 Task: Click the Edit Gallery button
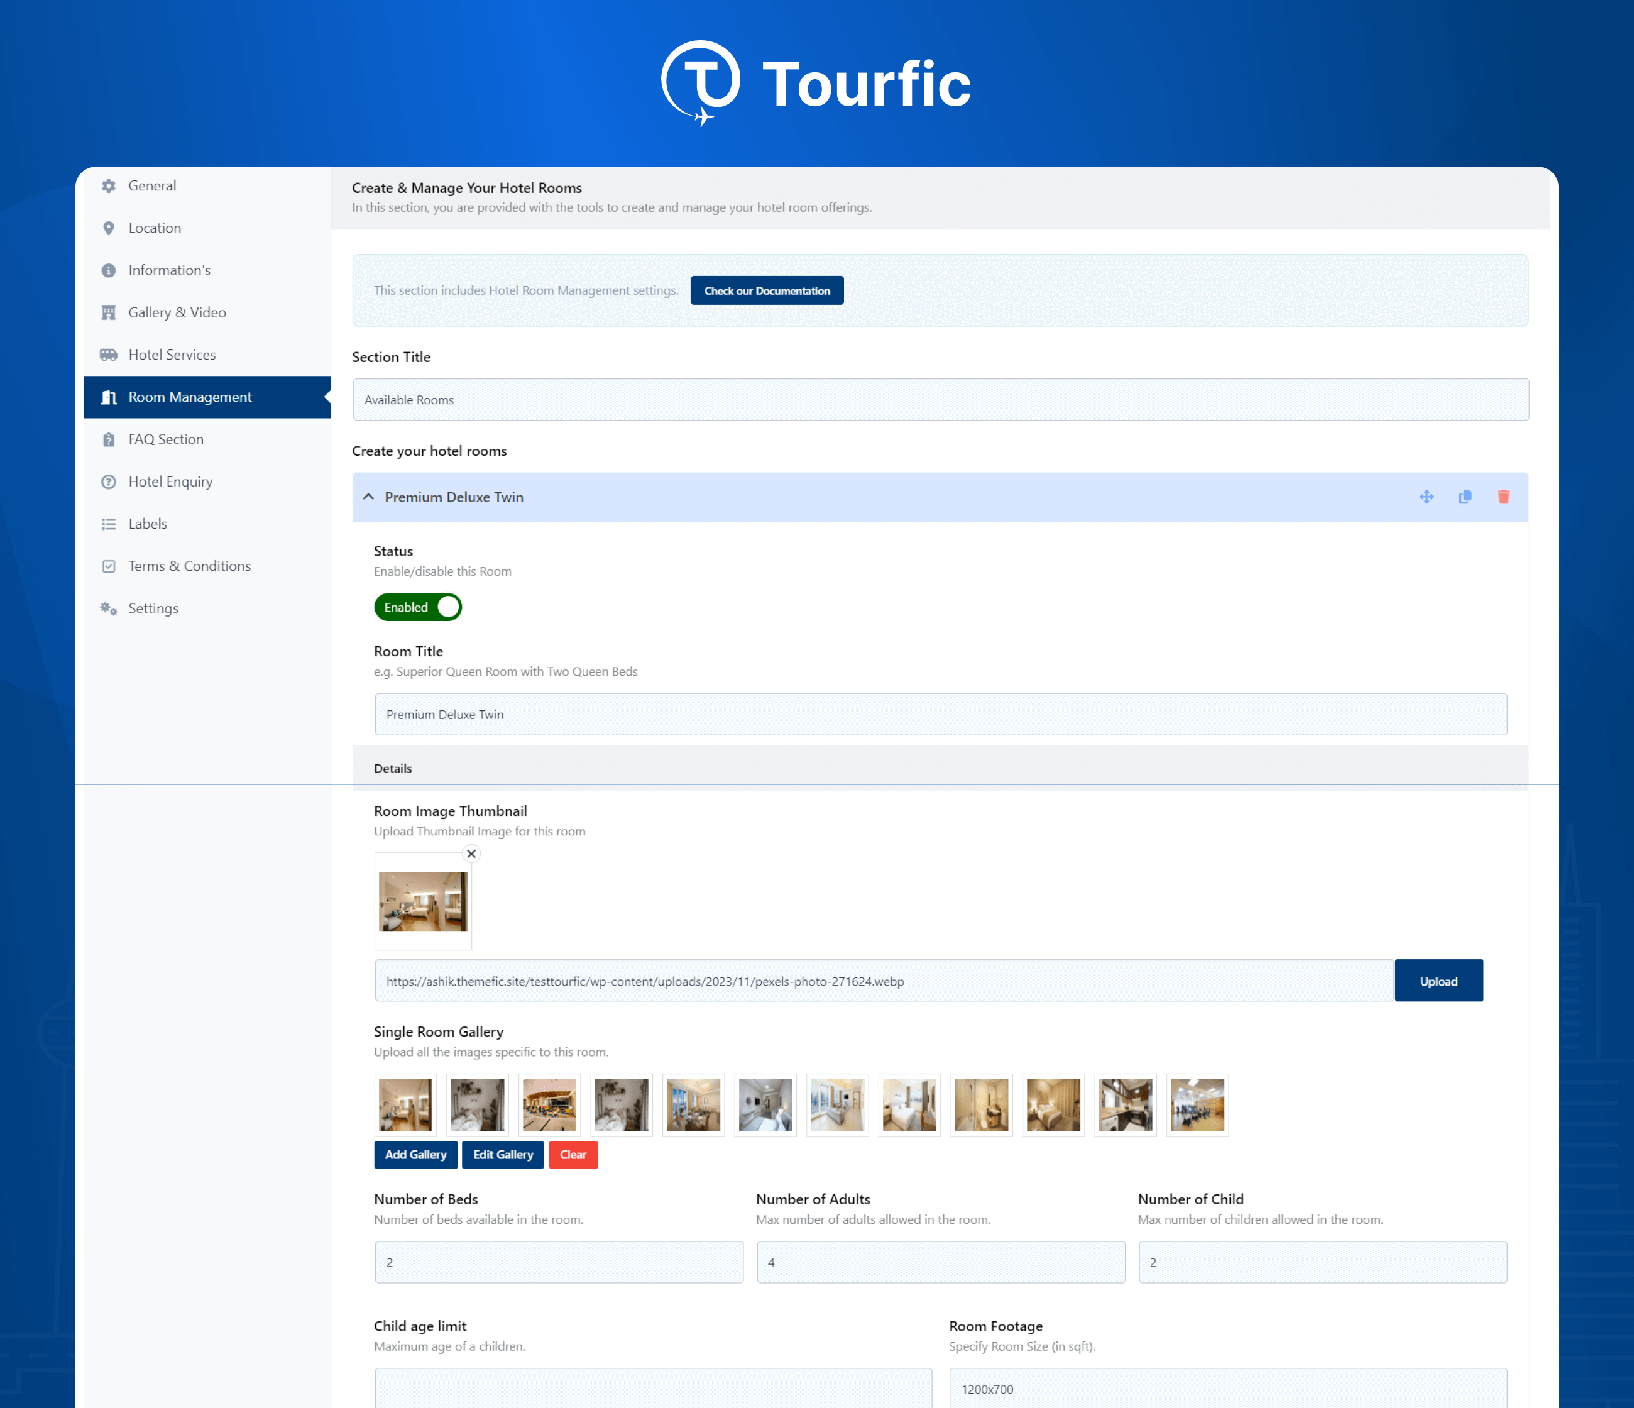point(503,1155)
